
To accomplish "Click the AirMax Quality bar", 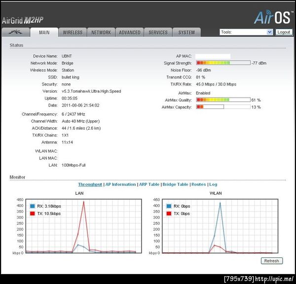I will 223,100.
